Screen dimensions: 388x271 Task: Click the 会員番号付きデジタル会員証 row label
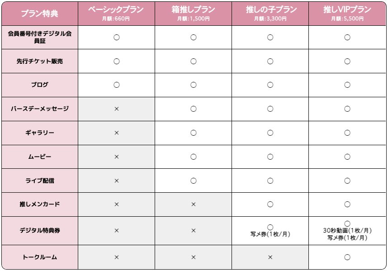[x=39, y=37]
